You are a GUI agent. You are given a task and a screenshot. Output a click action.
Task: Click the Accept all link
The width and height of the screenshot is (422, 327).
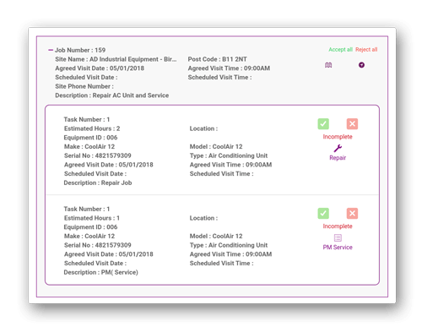point(340,50)
